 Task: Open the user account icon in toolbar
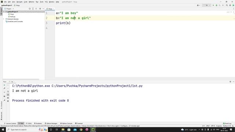(x=198, y=5)
